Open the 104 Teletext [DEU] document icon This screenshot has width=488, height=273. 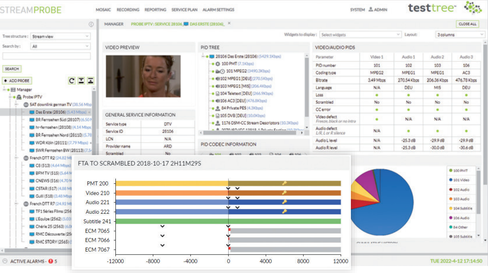pos(218,93)
